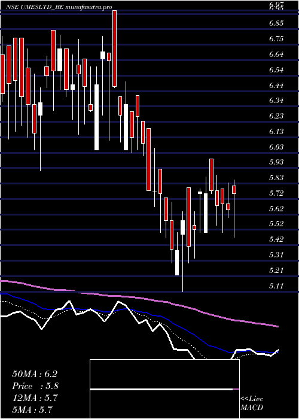Click the 5.83 price axis label

(x=276, y=177)
